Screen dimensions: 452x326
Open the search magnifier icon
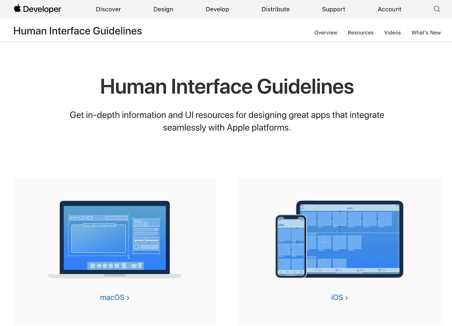(x=437, y=9)
